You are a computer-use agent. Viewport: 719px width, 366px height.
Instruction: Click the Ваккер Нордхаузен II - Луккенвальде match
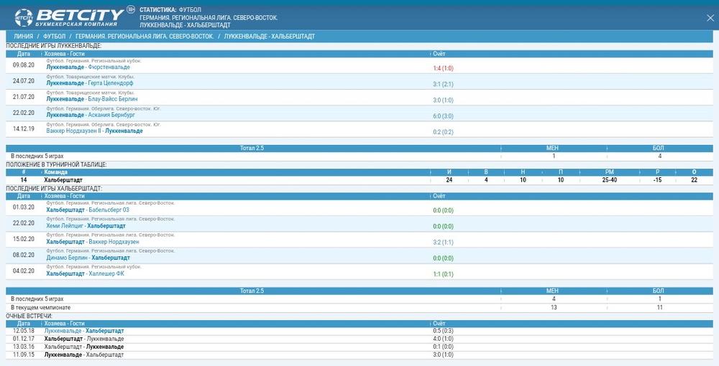point(94,131)
